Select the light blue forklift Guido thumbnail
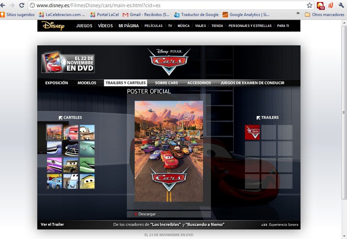 (71, 181)
